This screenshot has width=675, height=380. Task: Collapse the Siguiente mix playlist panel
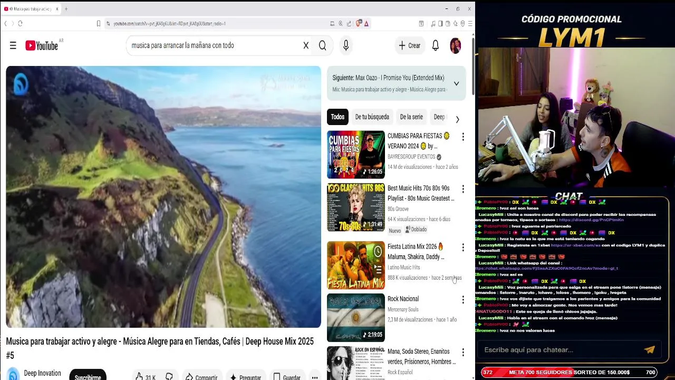(457, 83)
